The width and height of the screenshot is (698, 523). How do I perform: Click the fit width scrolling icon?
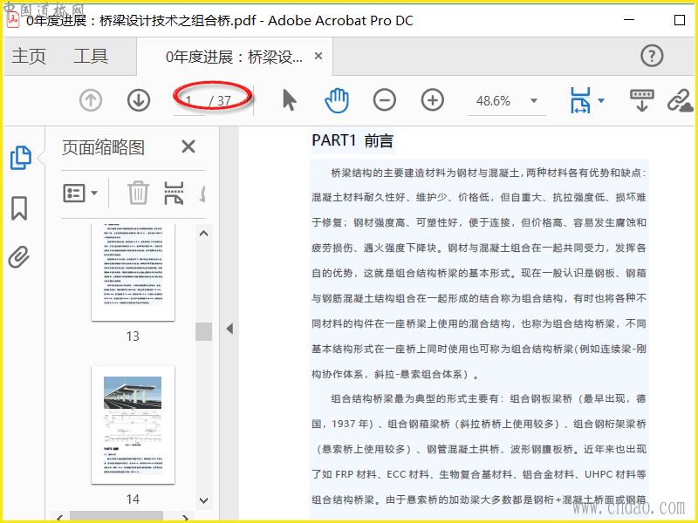click(580, 100)
